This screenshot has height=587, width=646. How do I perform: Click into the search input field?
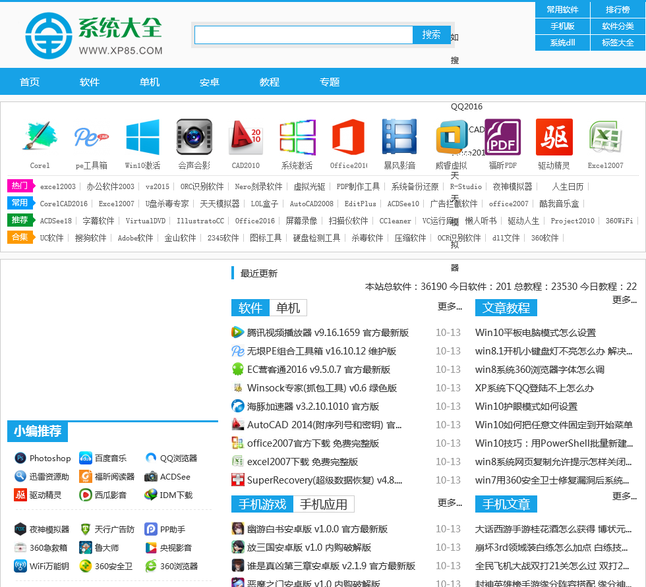click(304, 34)
